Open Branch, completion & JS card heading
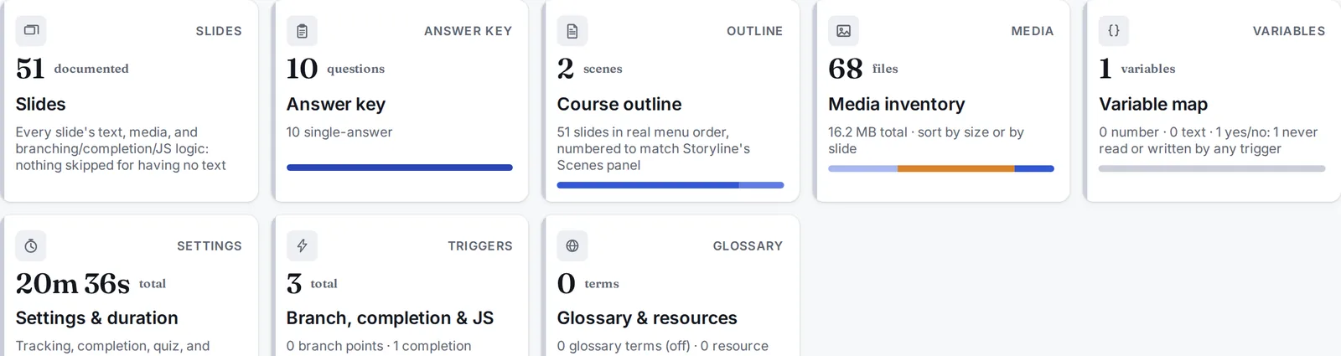 390,318
